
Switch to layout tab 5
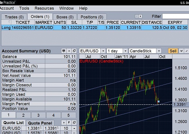tap(68, 115)
